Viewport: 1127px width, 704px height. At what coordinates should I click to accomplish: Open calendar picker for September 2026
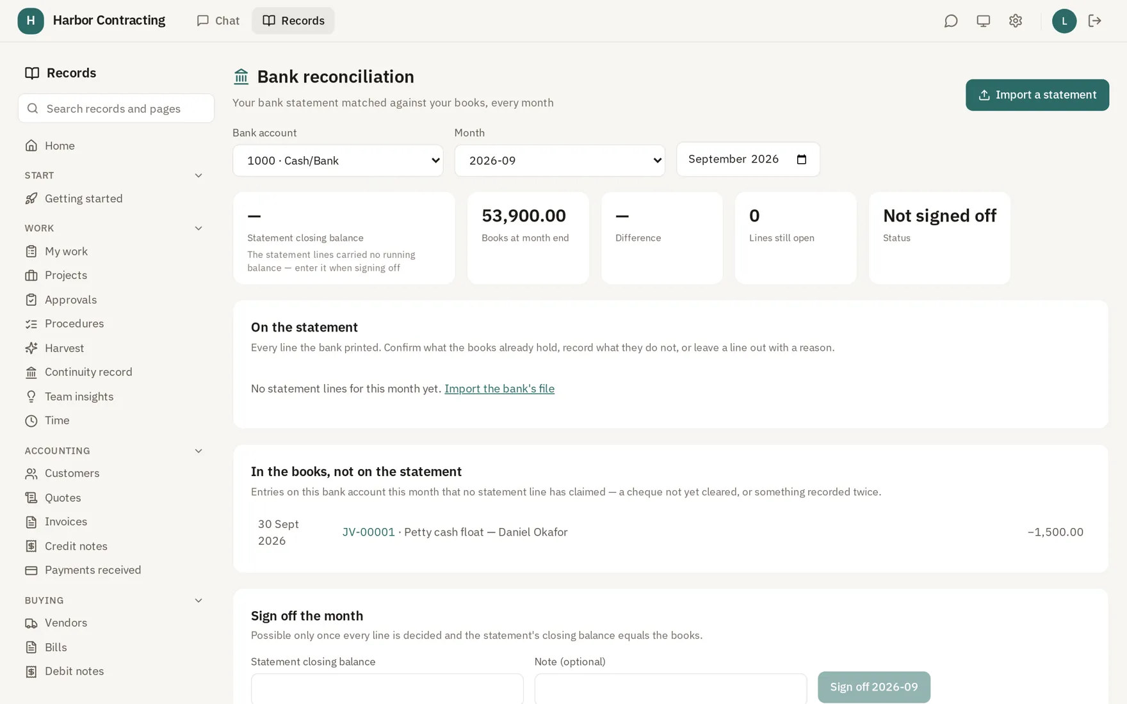[x=802, y=159]
